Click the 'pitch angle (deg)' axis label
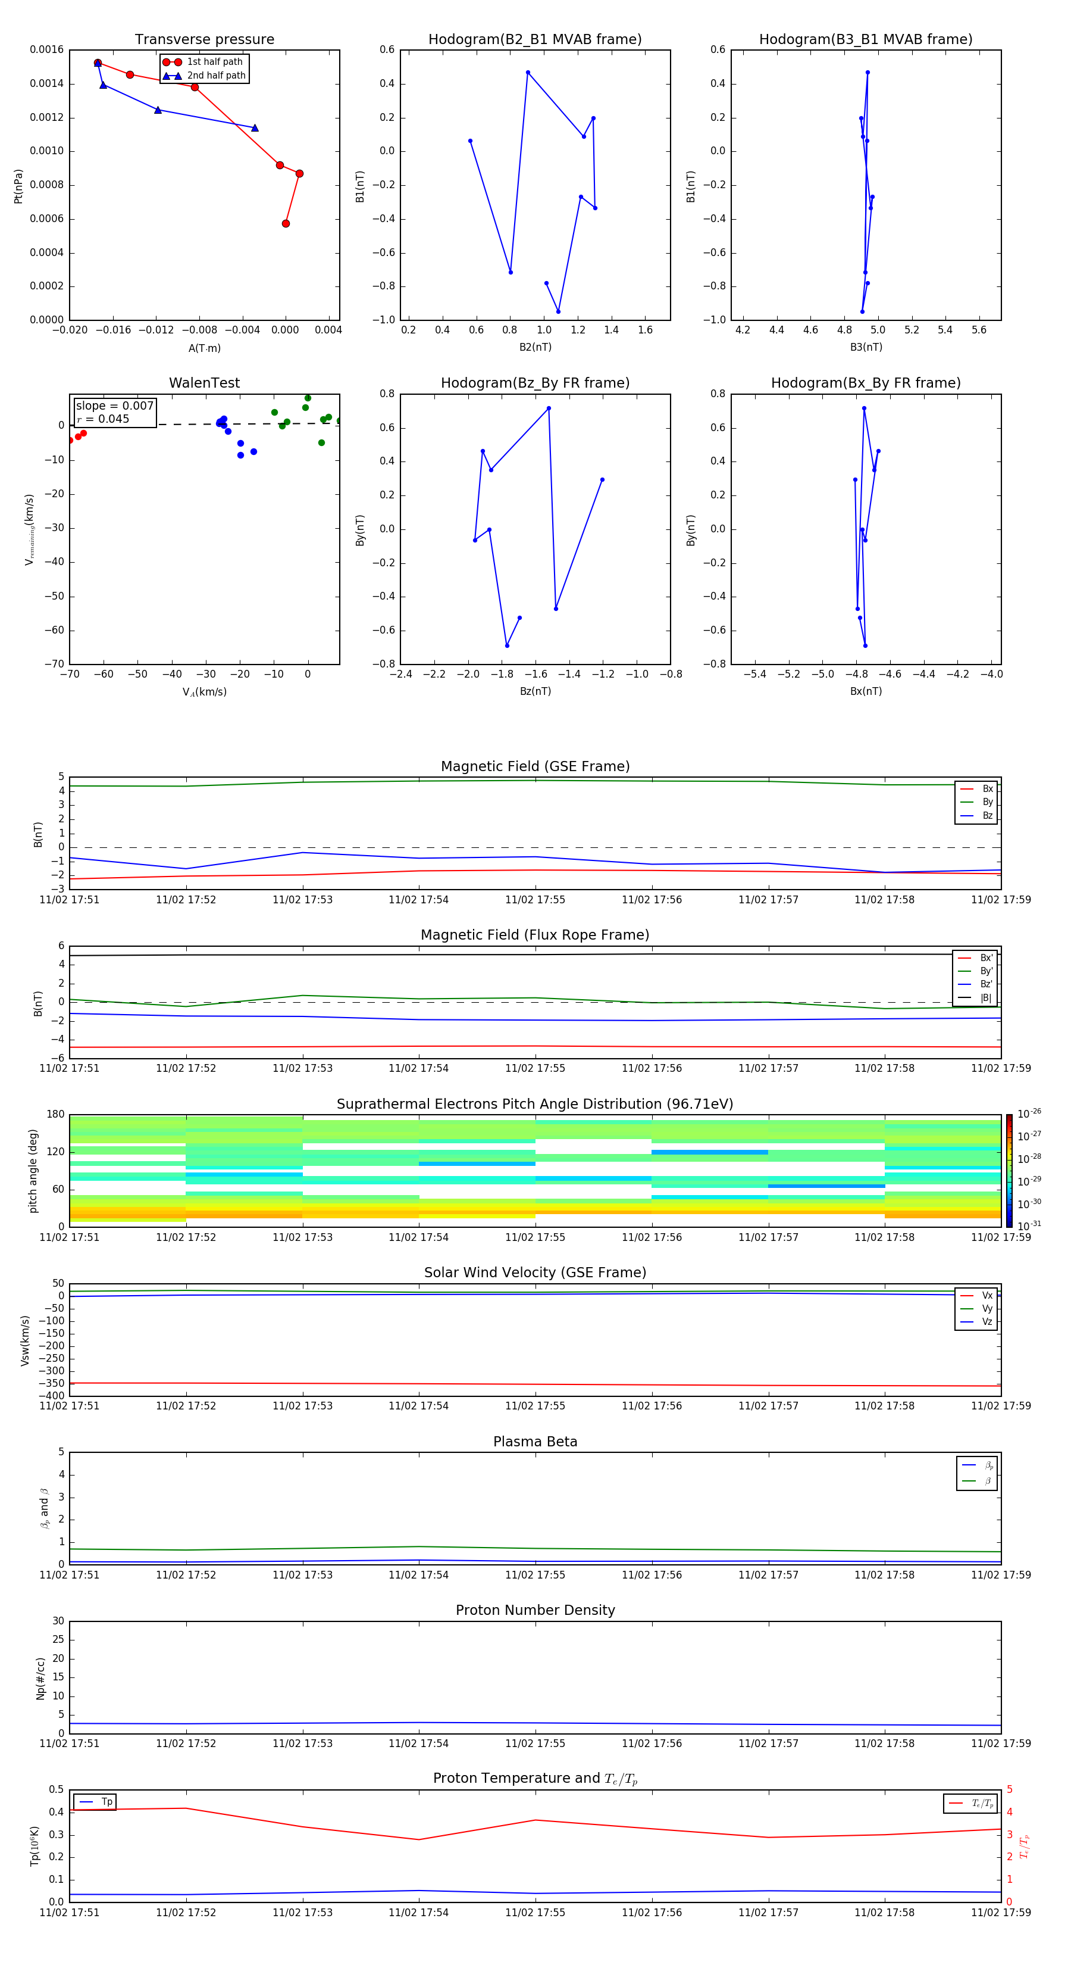Screen dimensions: 1071x1965 click(x=33, y=1171)
